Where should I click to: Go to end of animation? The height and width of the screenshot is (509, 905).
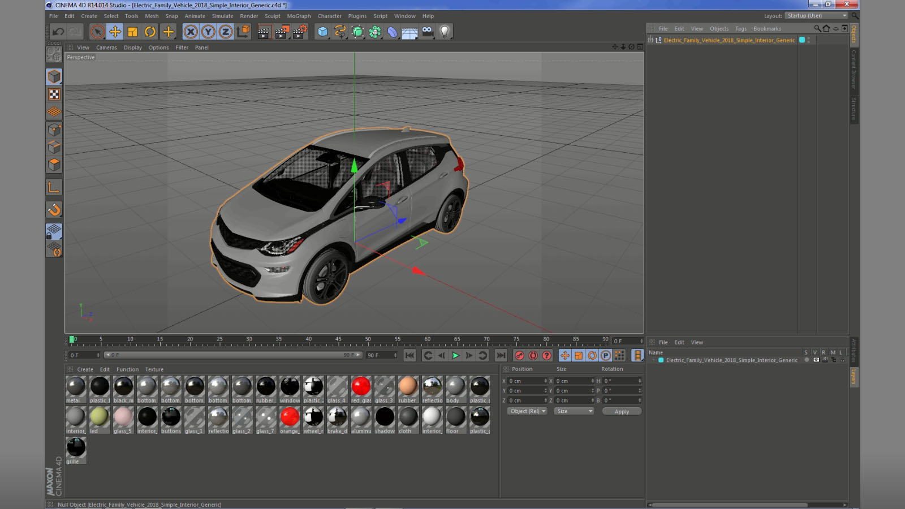pos(501,355)
